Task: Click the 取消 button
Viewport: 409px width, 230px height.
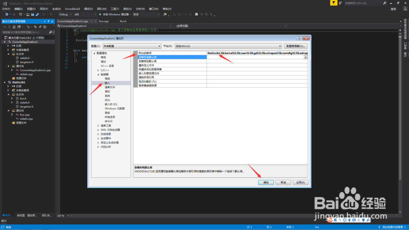Action: coord(283,182)
